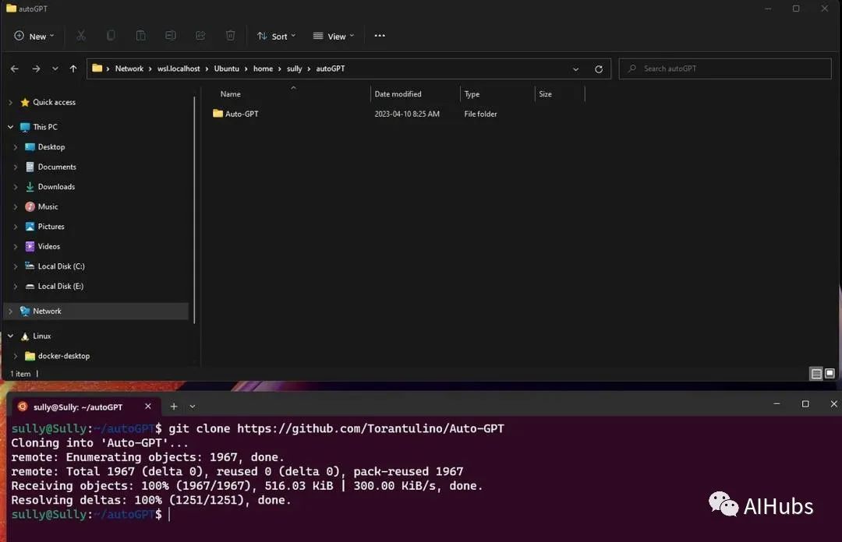842x542 pixels.
Task: Go forward with the right arrow
Action: [36, 69]
